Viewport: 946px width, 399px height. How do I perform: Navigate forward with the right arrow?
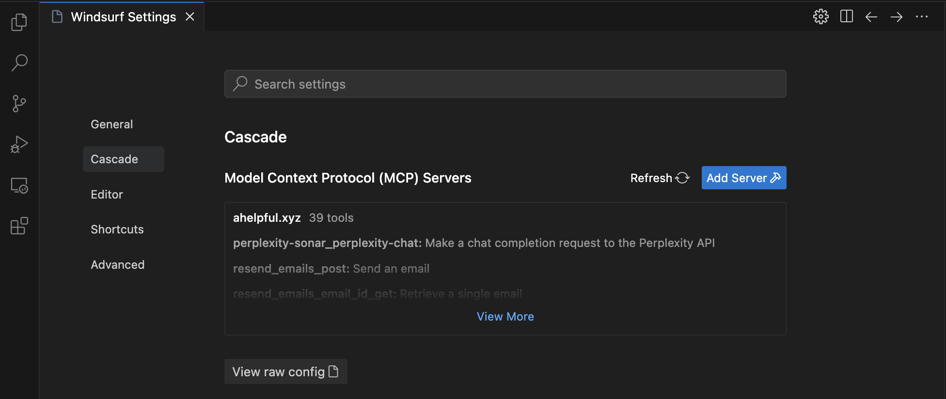coord(897,17)
